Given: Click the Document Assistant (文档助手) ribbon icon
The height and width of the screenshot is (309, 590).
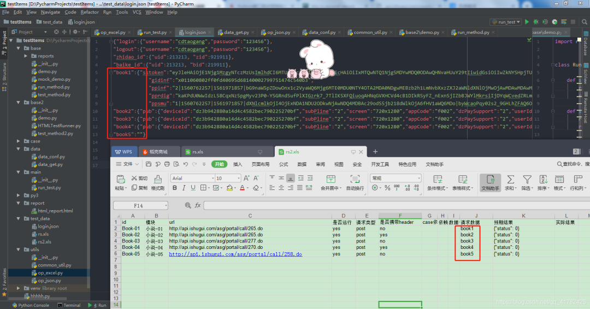Looking at the screenshot, I should [x=490, y=182].
